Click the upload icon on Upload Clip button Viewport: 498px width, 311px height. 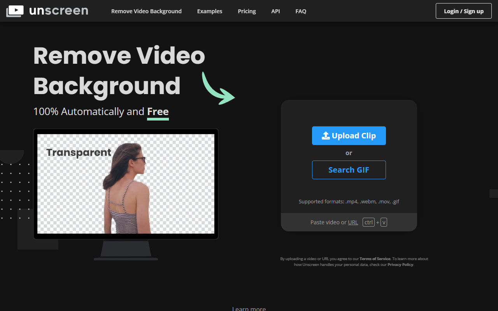pos(325,135)
